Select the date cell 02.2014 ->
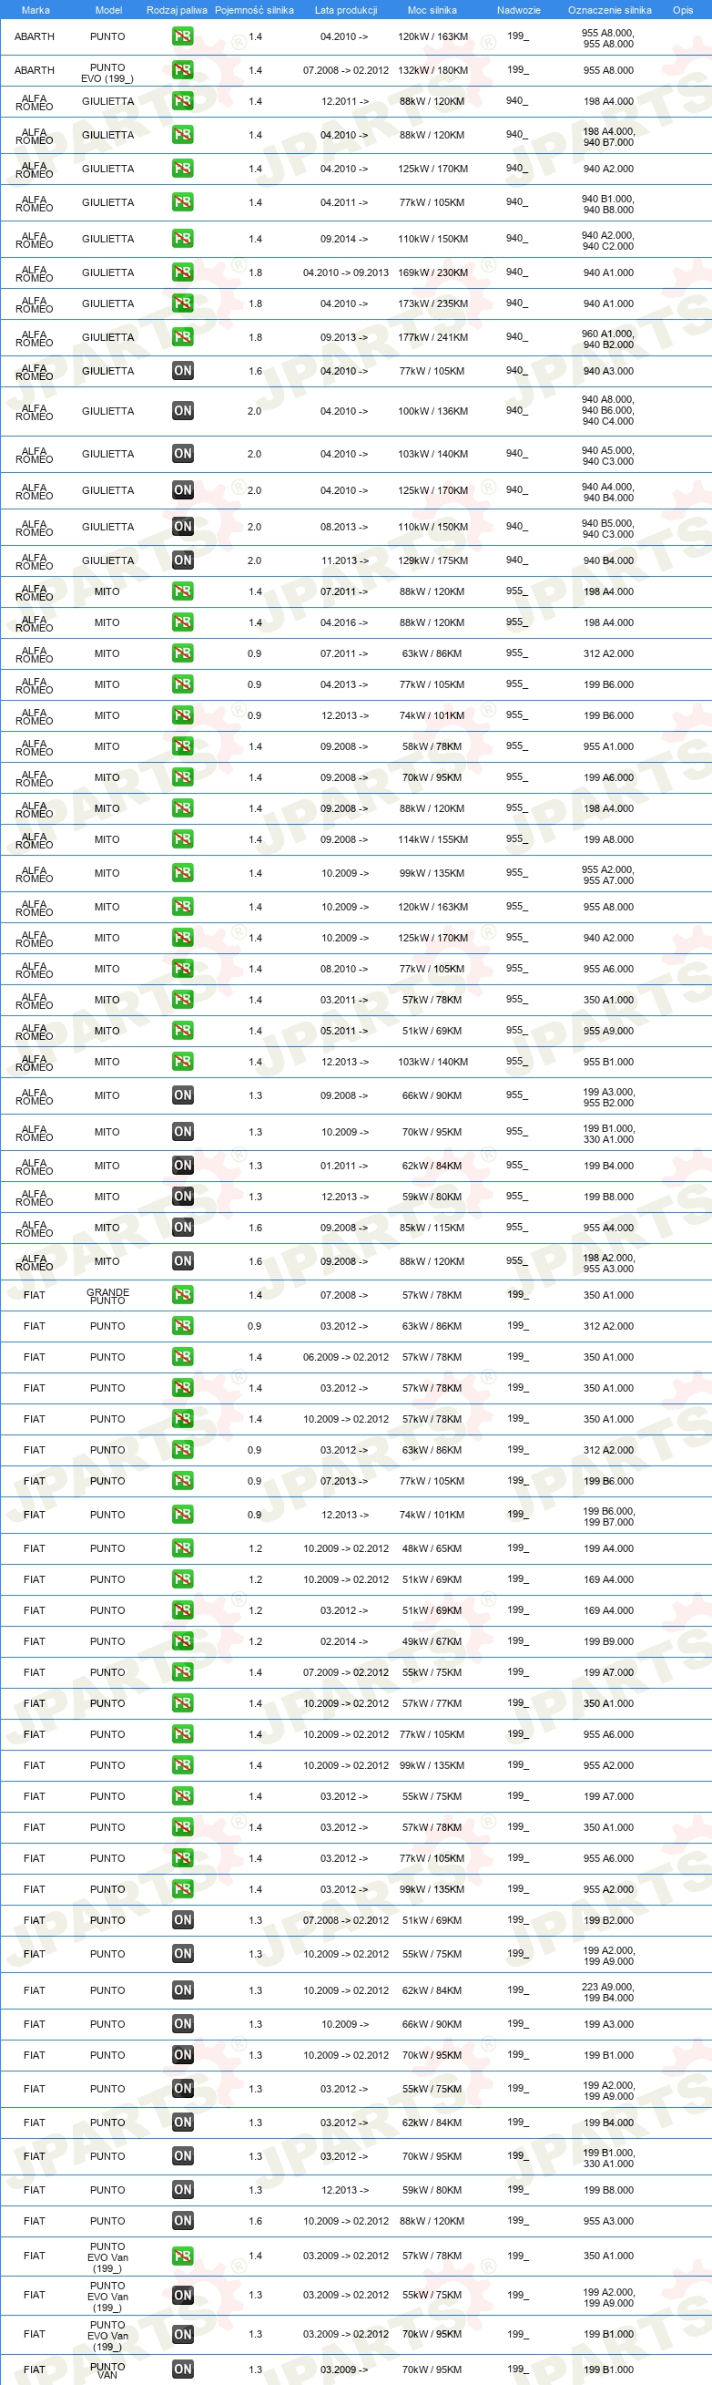The height and width of the screenshot is (2385, 712). click(x=344, y=1641)
